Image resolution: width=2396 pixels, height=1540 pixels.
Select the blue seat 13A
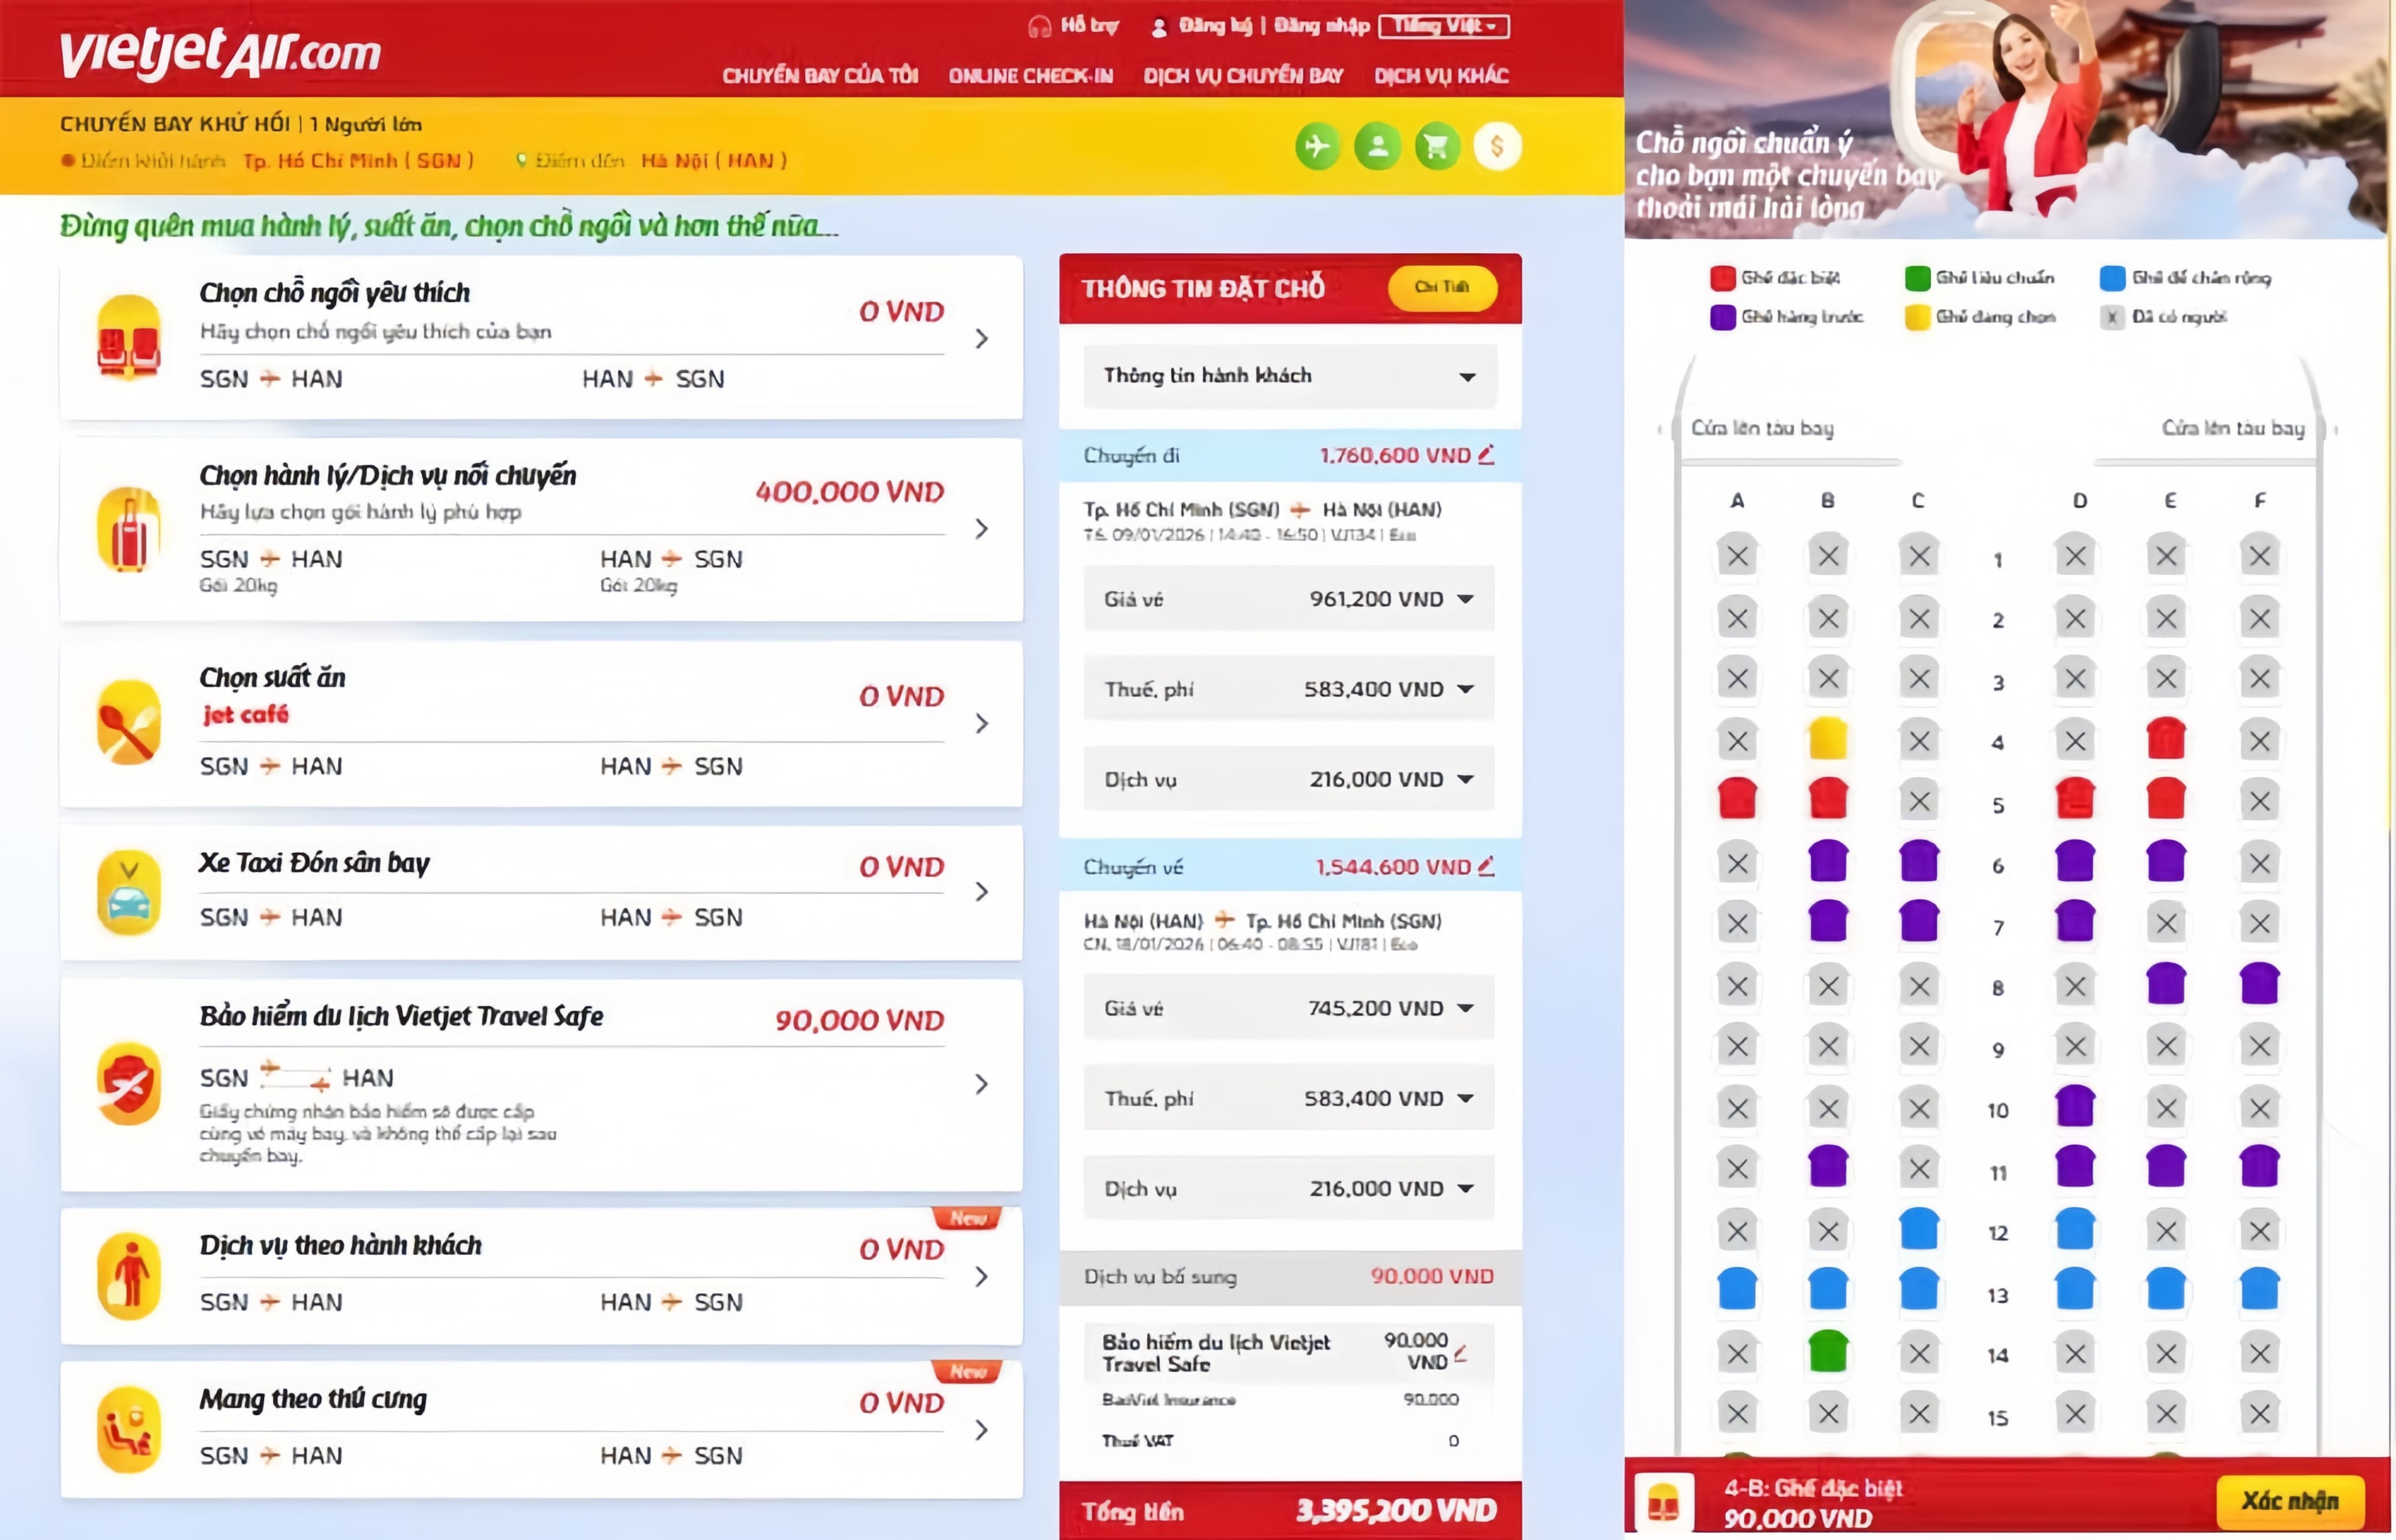click(x=1737, y=1290)
